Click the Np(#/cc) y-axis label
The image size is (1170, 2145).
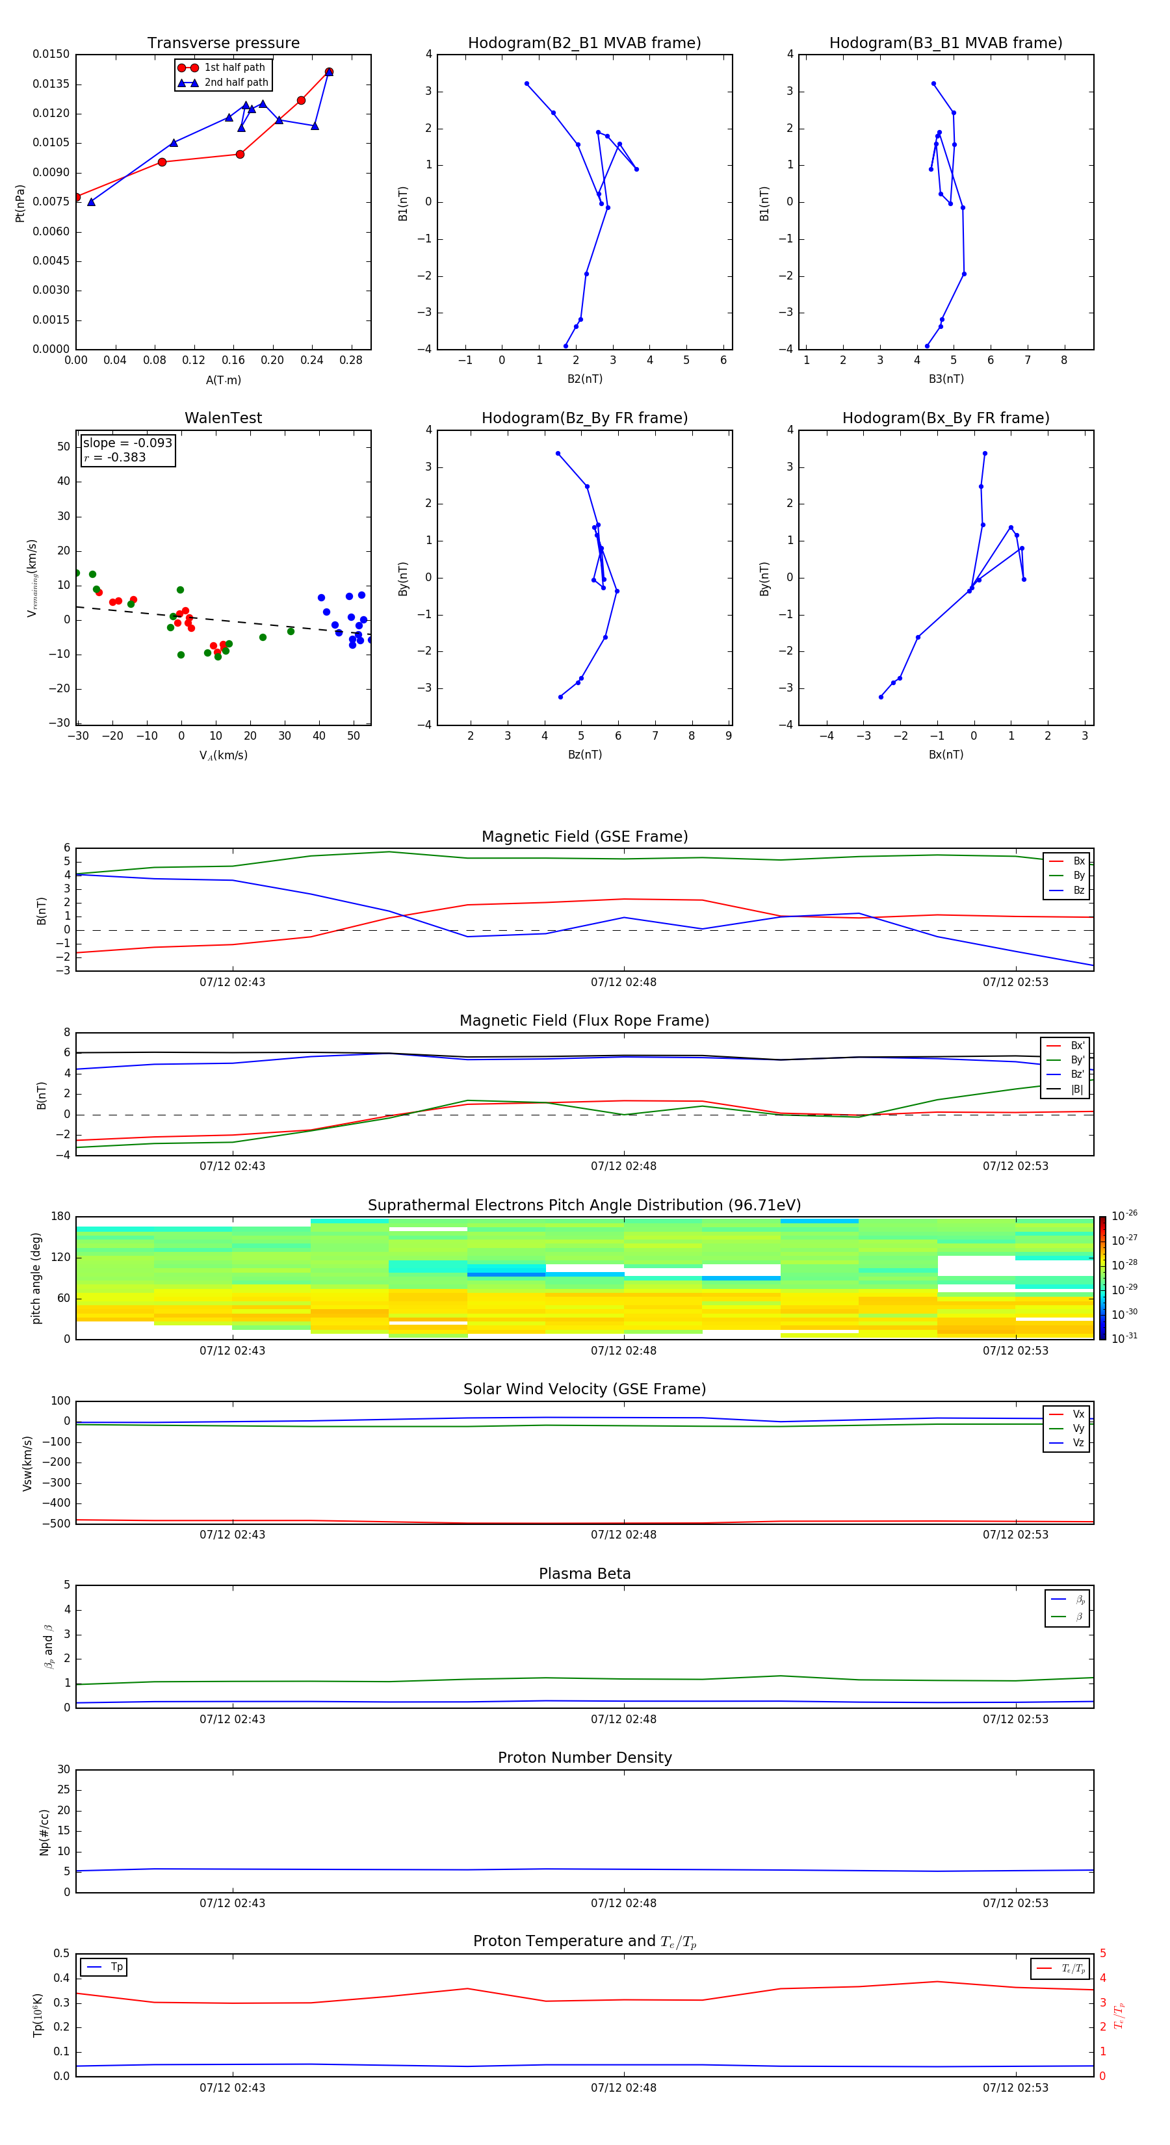coord(44,1831)
